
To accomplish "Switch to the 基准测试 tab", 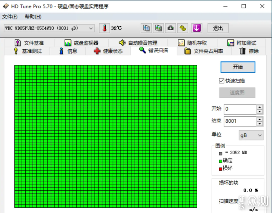I will 28,51.
